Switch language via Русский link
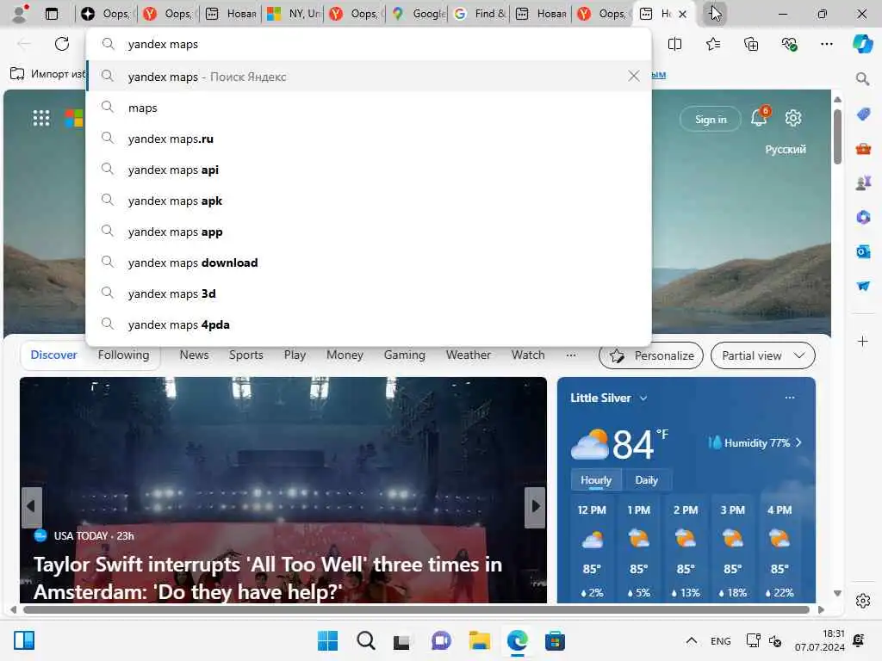This screenshot has width=882, height=661. click(786, 150)
